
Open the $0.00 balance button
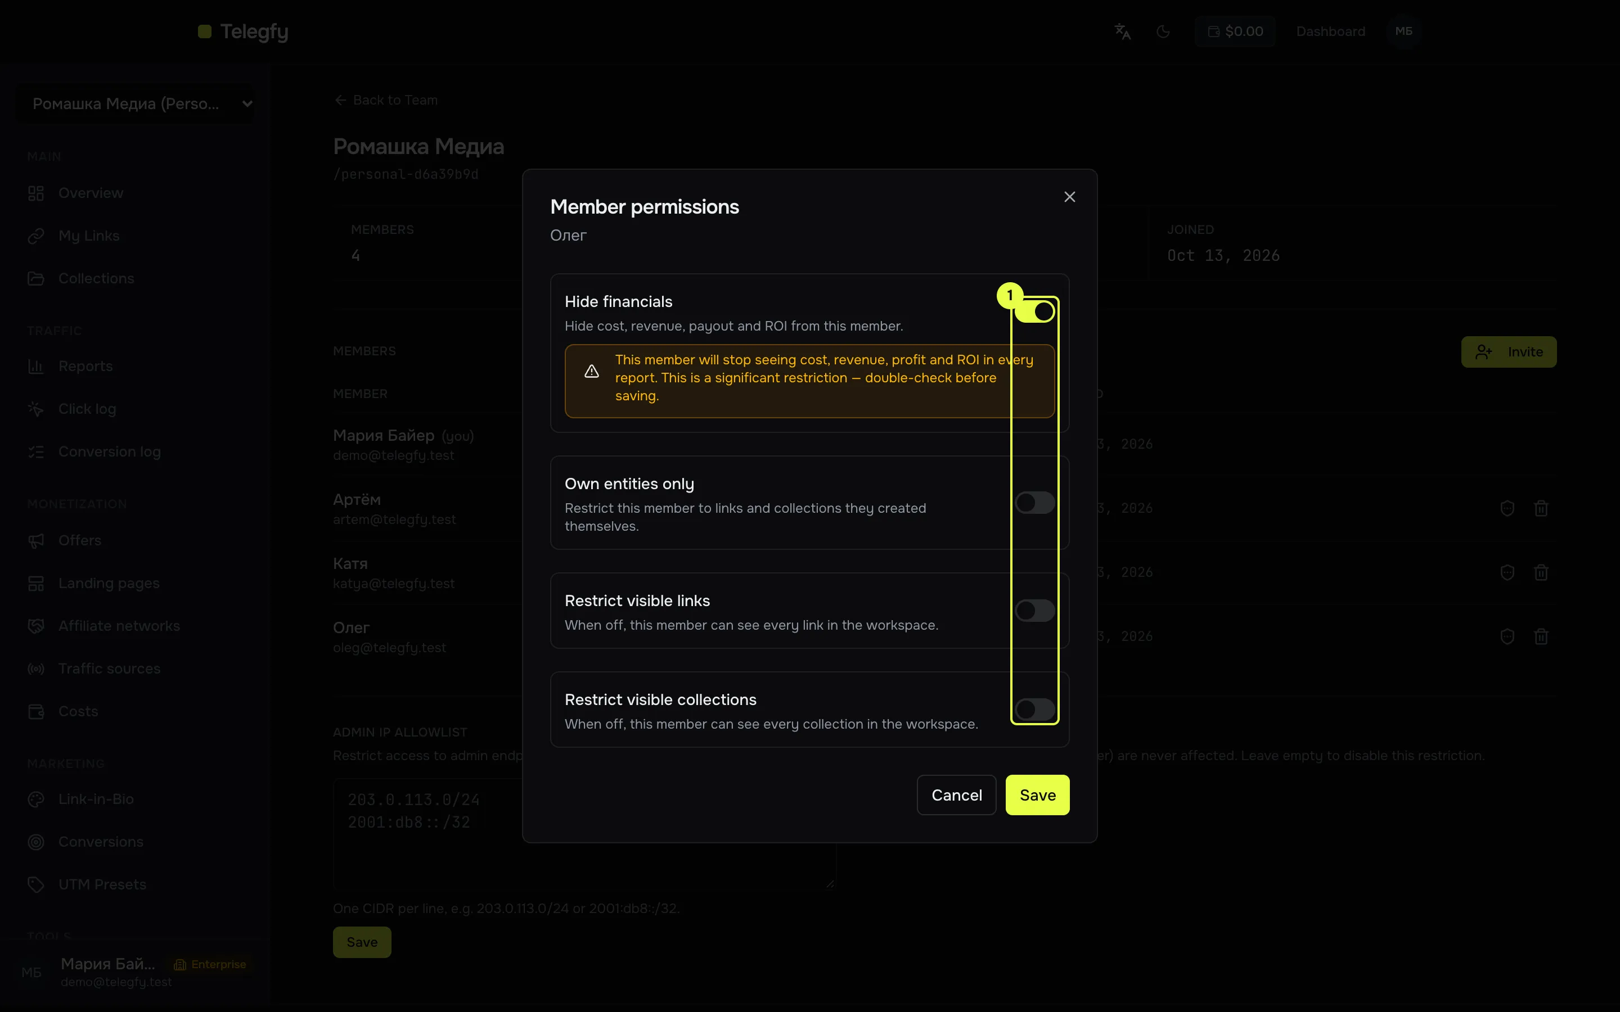click(1235, 31)
